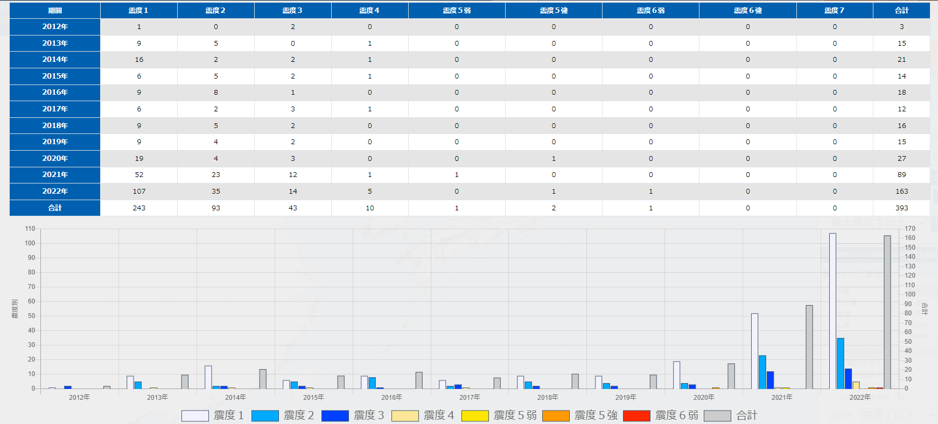This screenshot has width=938, height=424.
Task: Click the white 震度1 bar for 2021年
Action: pyautogui.click(x=754, y=351)
